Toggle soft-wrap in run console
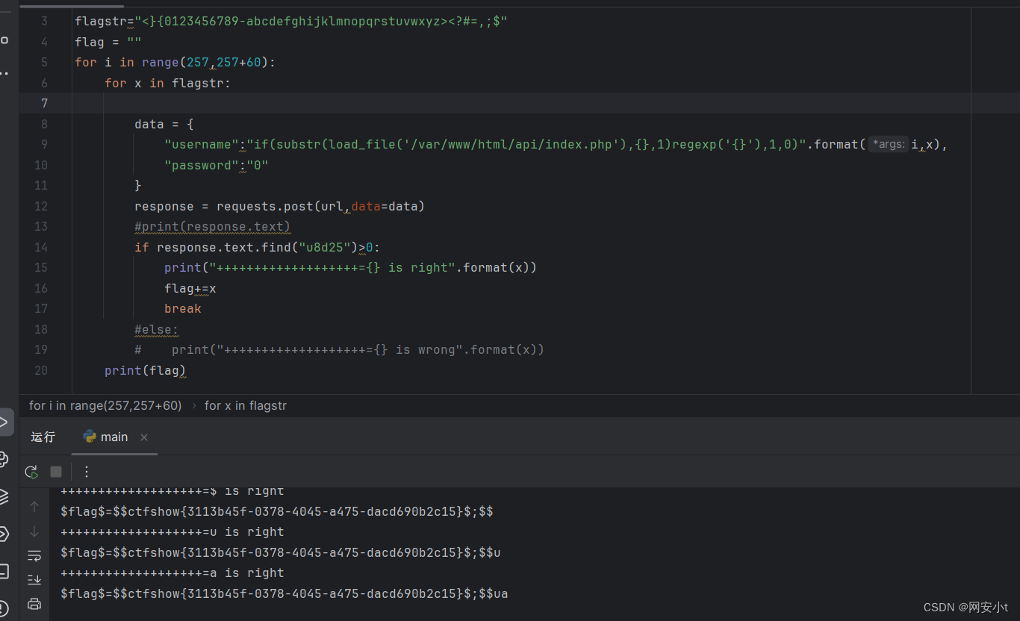The width and height of the screenshot is (1020, 621). point(34,555)
